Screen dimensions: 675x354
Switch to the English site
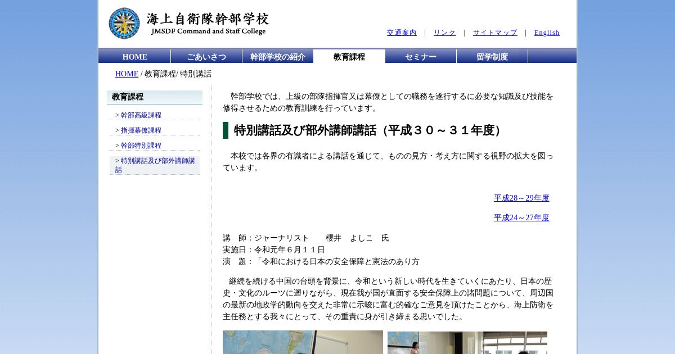tap(547, 33)
